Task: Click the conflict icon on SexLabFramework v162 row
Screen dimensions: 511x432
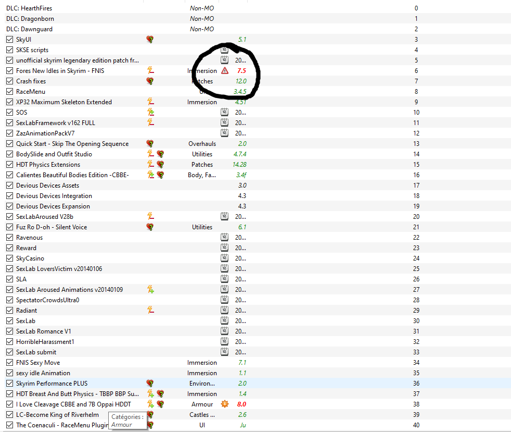Action: pyautogui.click(x=150, y=122)
